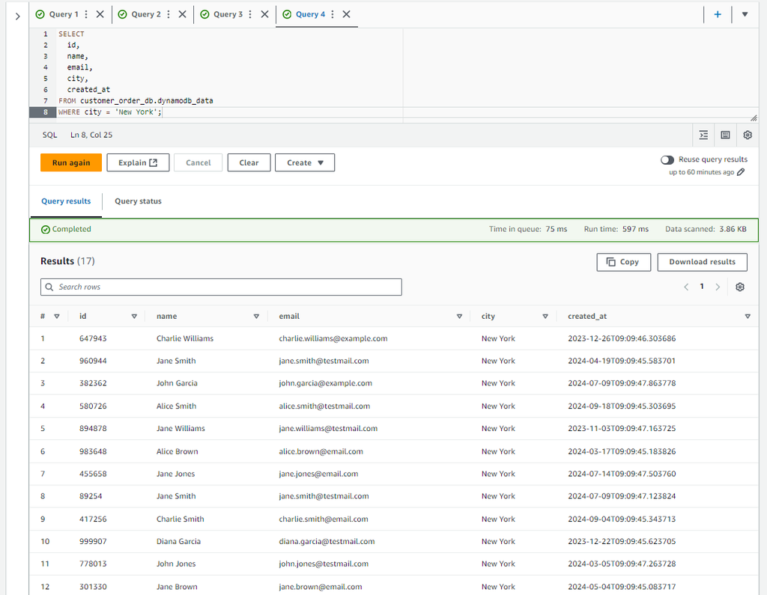
Task: Click the Explain button with external link icon
Action: 138,162
